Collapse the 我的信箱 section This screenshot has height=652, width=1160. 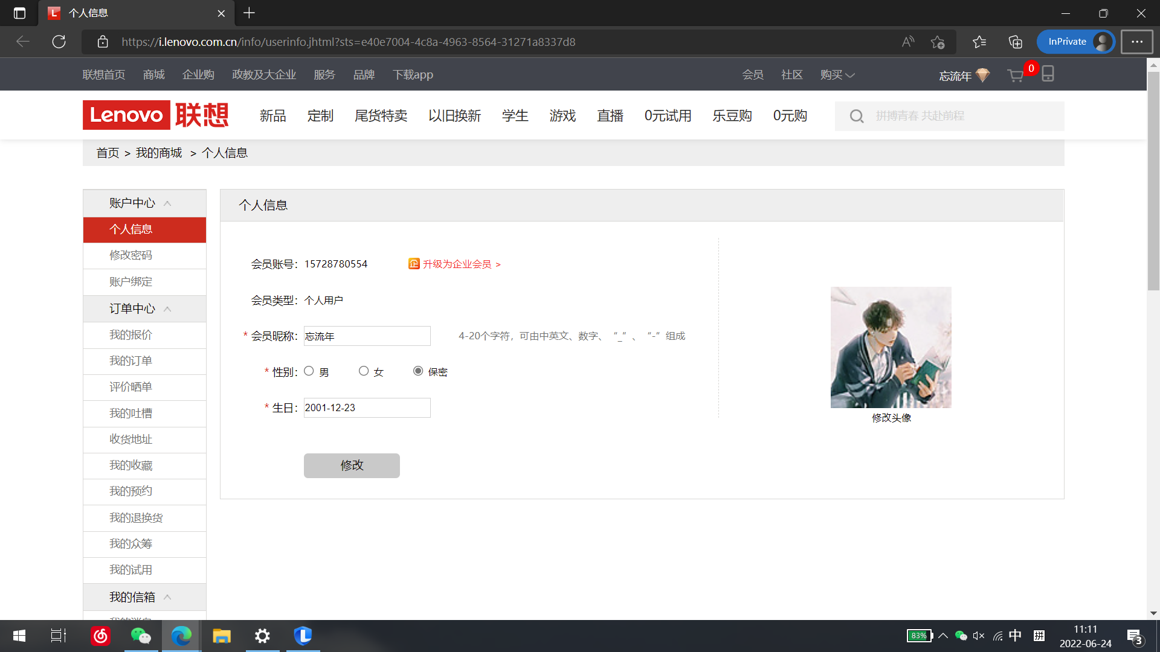tap(167, 597)
